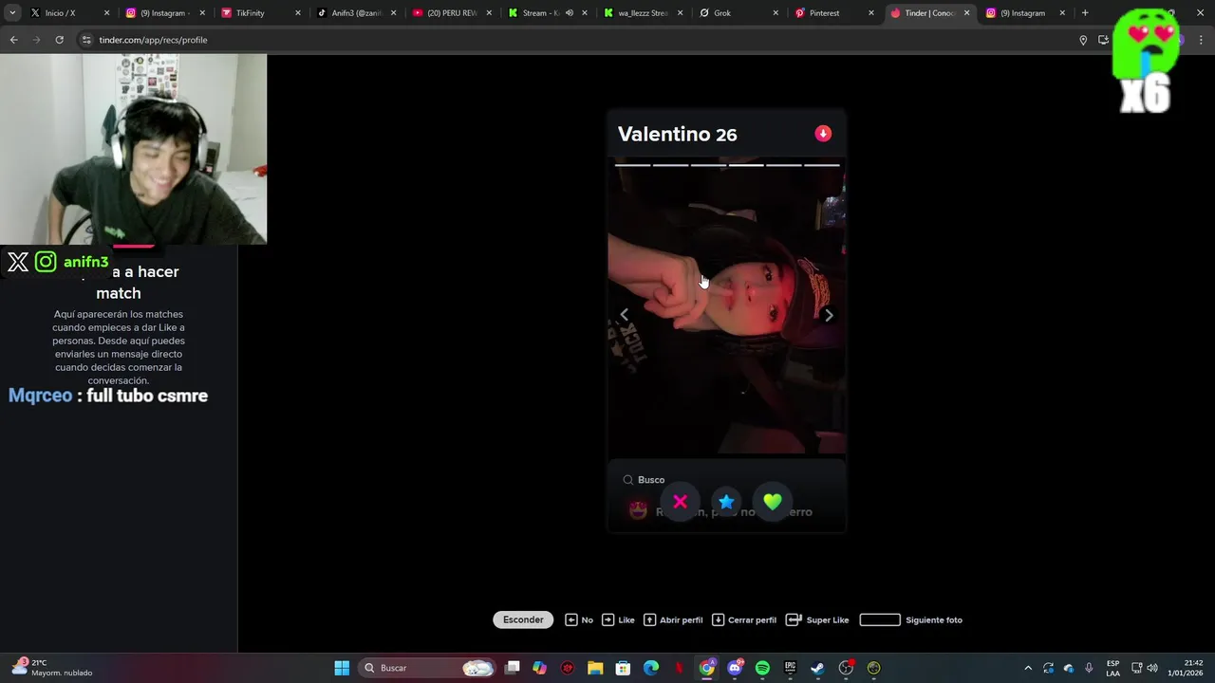Tap the pink X Nope button
This screenshot has height=683, width=1215.
[x=680, y=502]
